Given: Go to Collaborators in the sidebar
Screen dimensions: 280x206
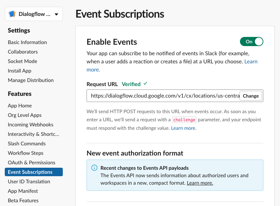Looking at the screenshot, I should (23, 52).
